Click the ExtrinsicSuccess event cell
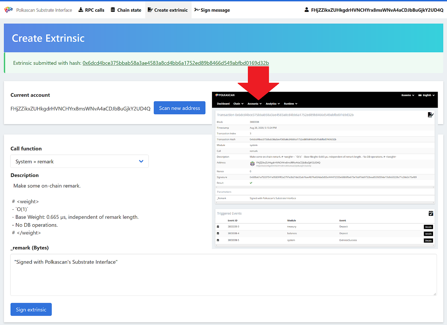The height and width of the screenshot is (325, 447). pos(348,240)
